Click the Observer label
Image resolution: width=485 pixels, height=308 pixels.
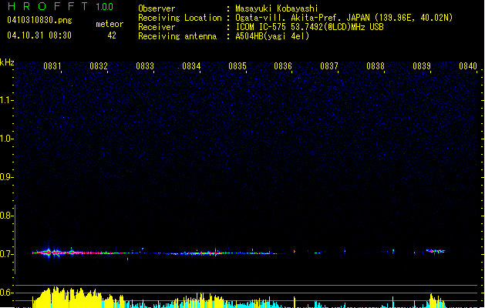pos(157,8)
